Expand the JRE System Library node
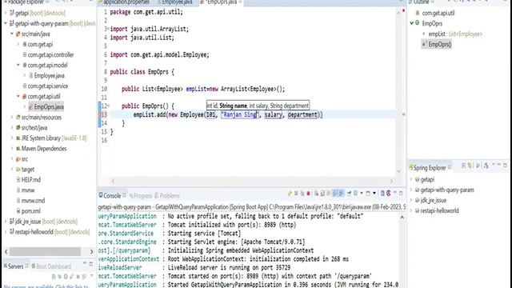The height and width of the screenshot is (288, 512). [12, 138]
